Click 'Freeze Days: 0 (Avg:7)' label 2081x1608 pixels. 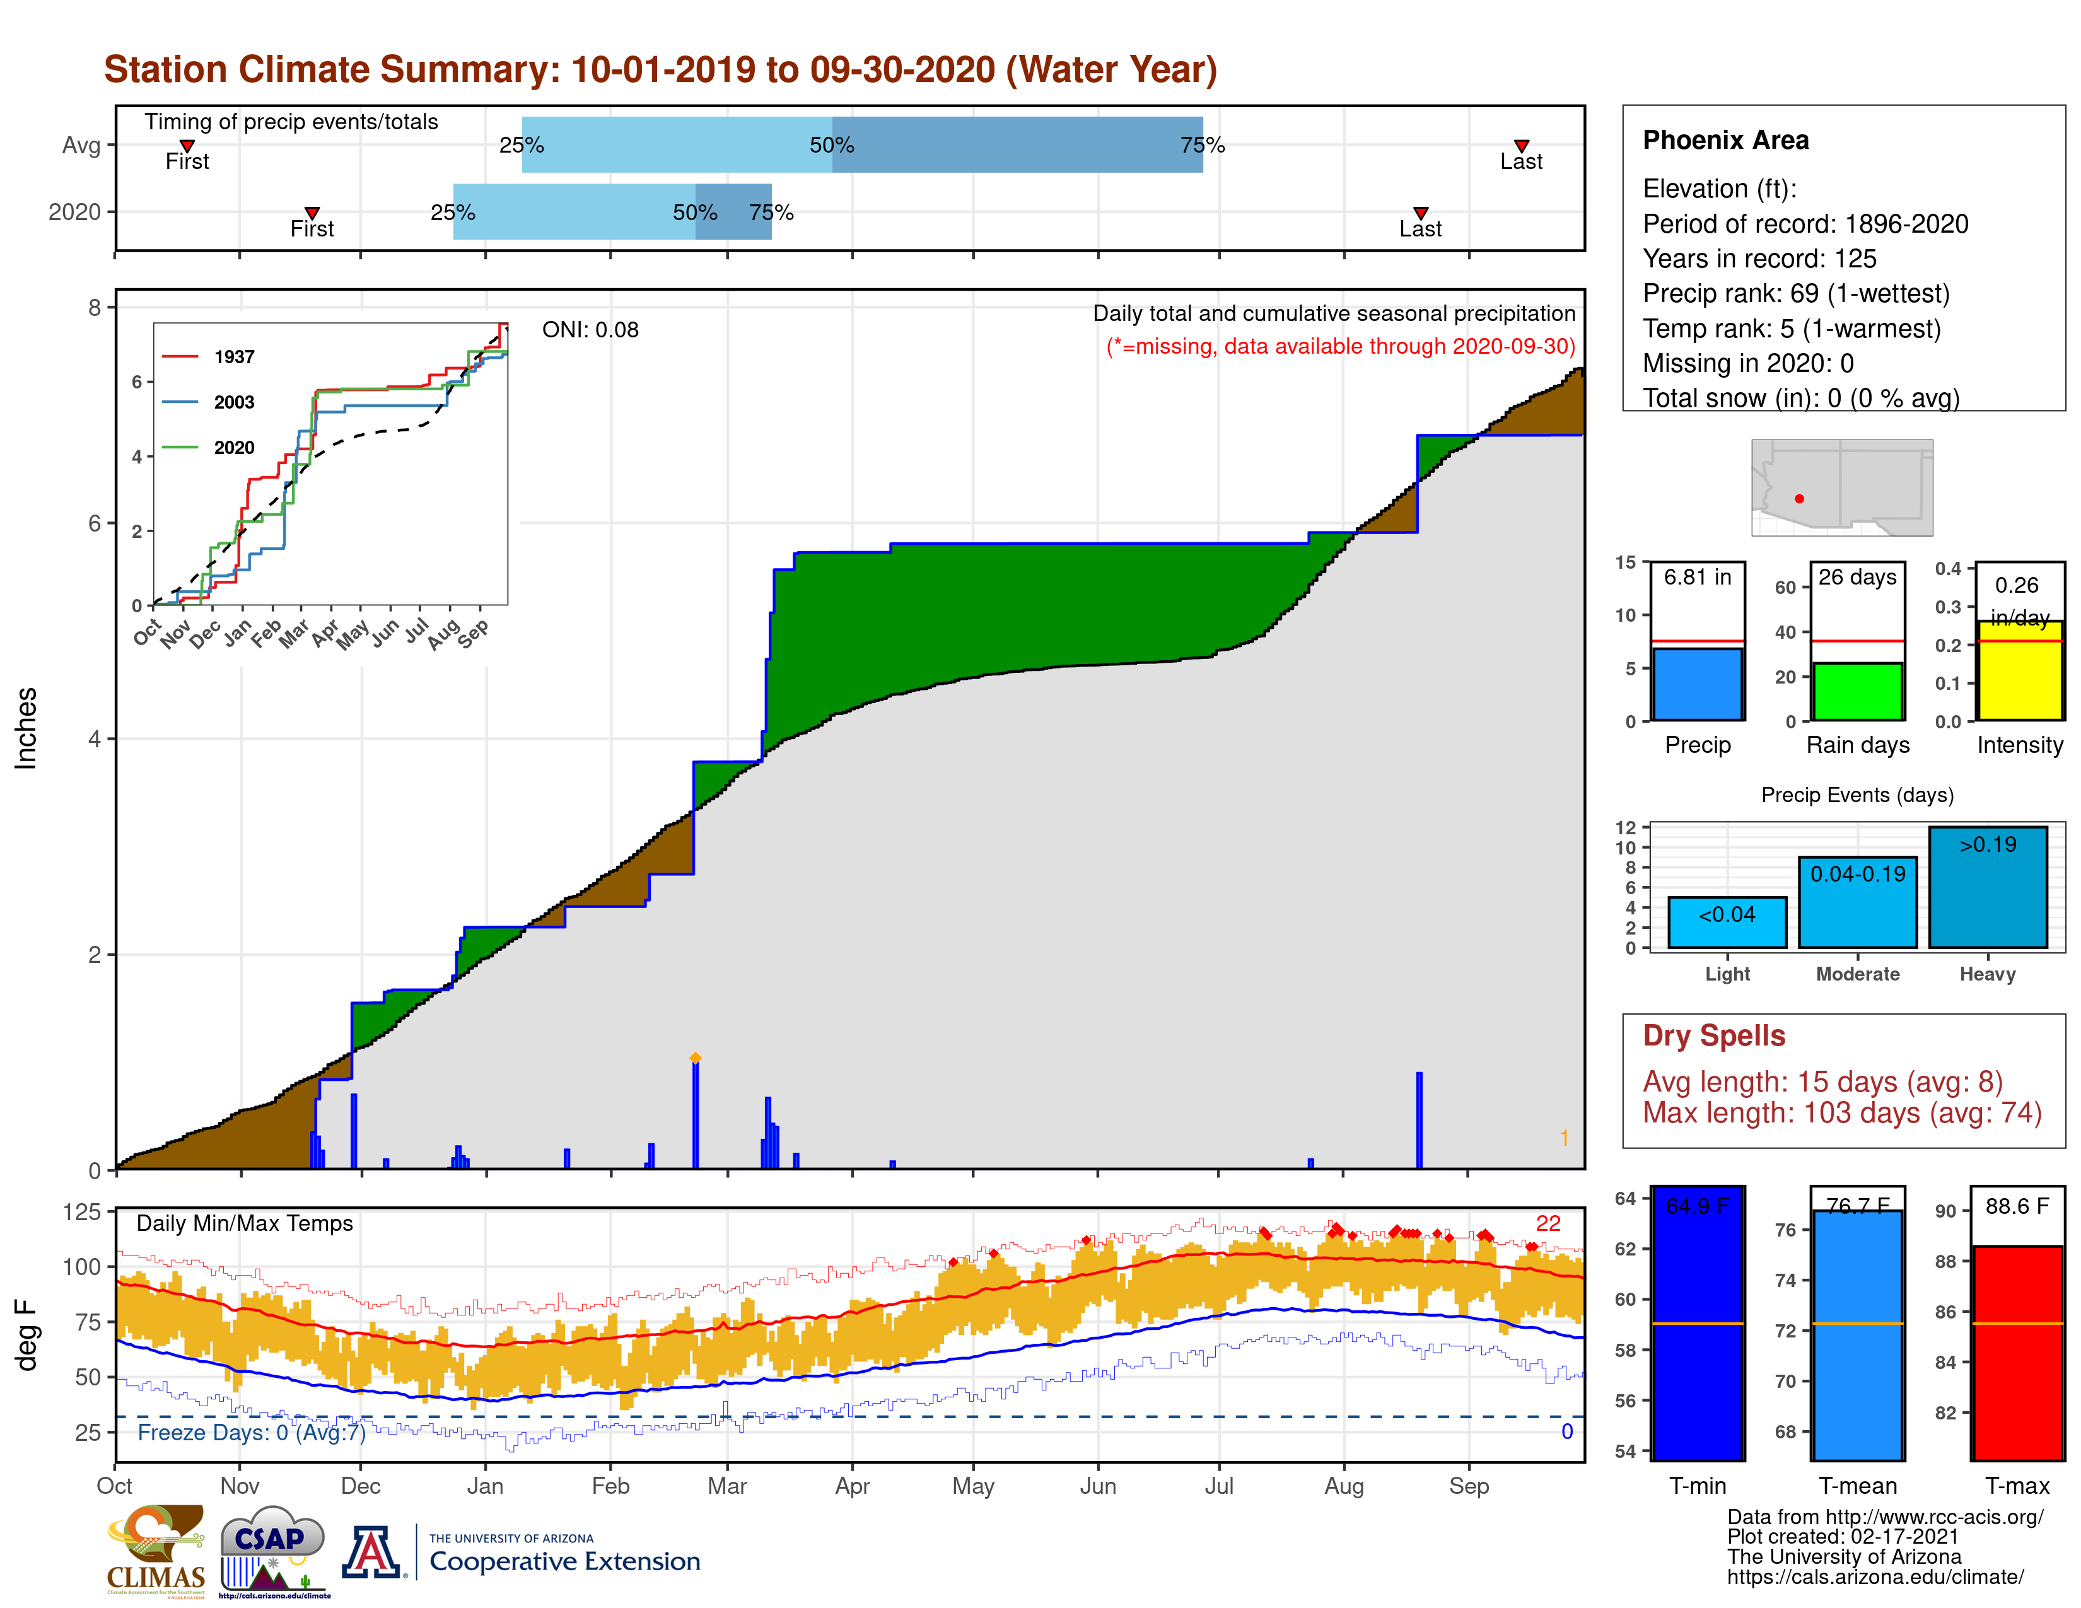(250, 1433)
